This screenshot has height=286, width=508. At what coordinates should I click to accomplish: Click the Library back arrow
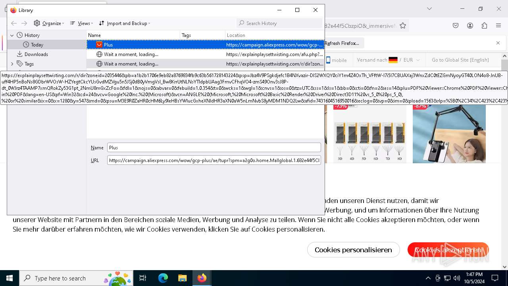14,23
